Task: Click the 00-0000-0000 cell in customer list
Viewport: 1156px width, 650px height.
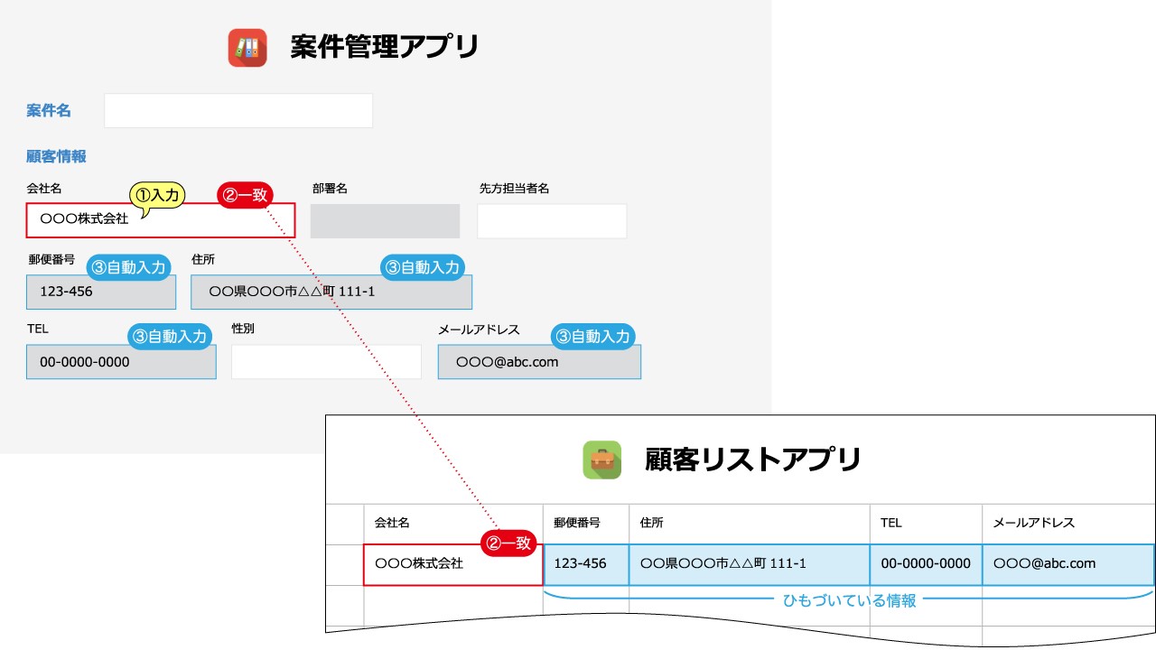Action: [927, 564]
